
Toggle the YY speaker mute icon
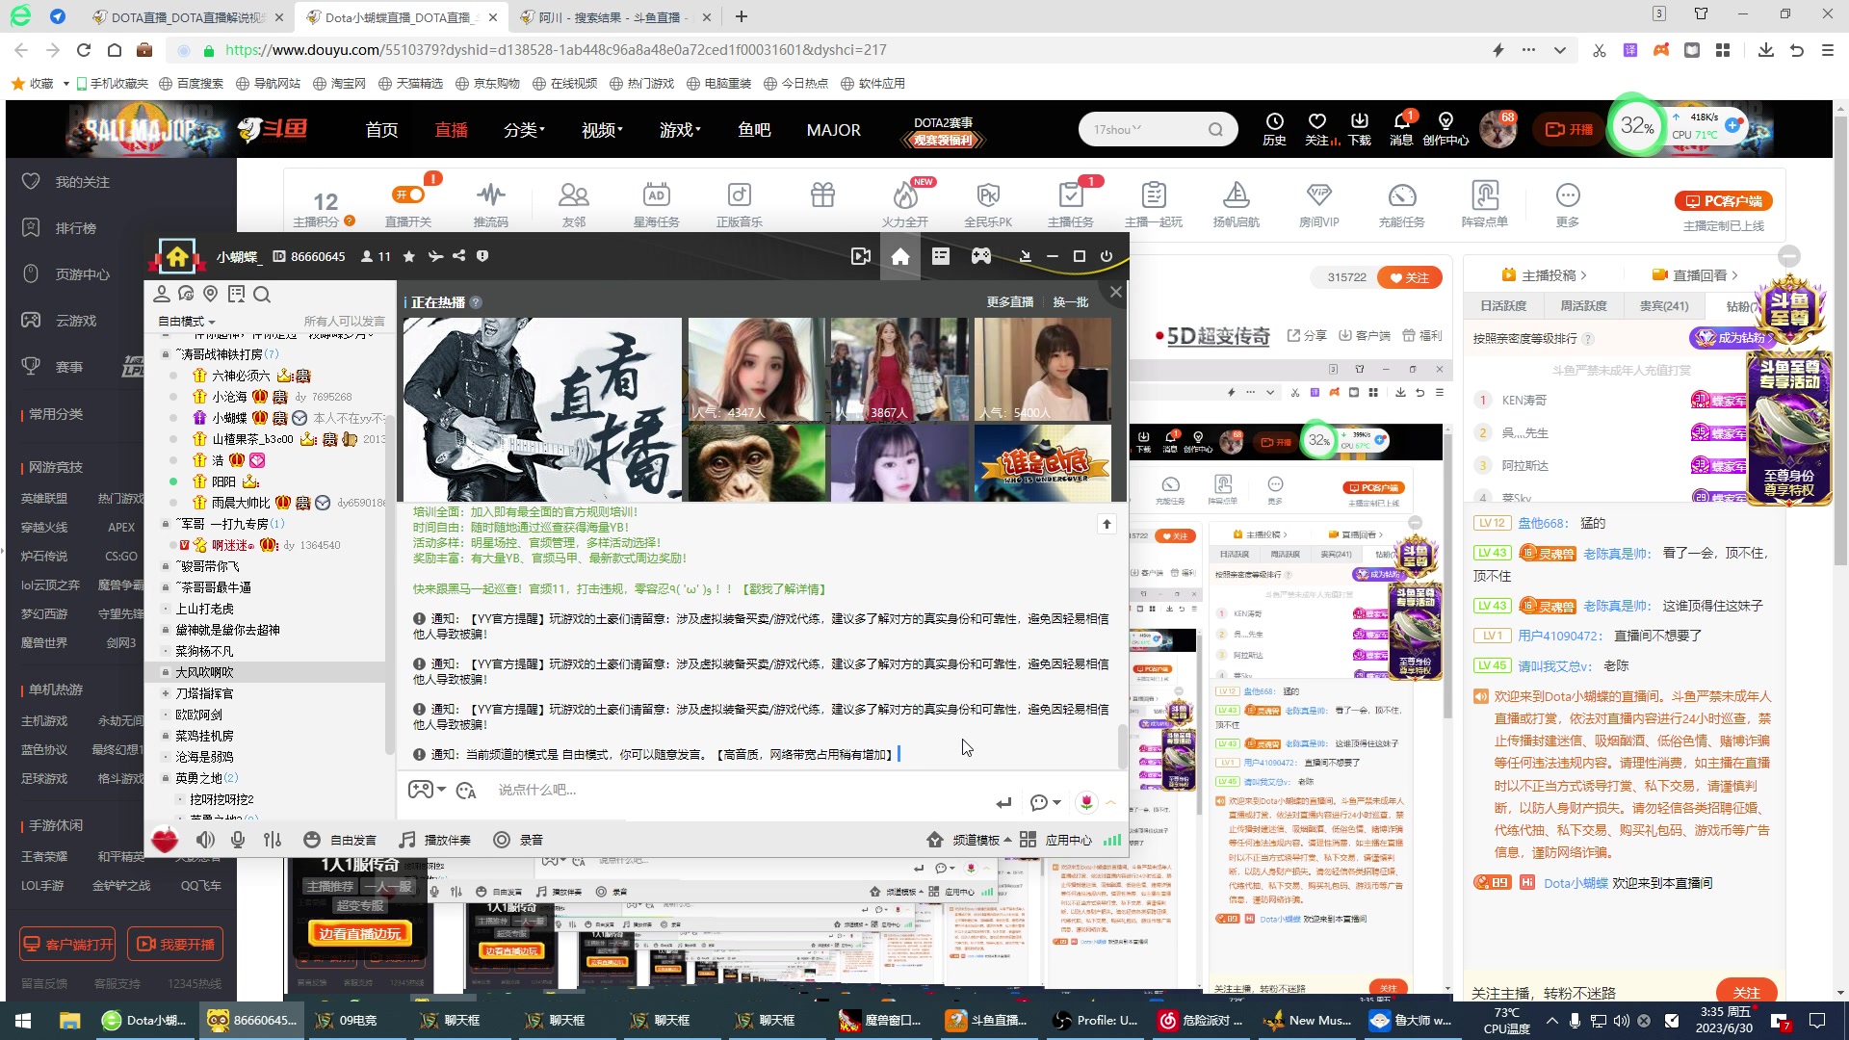tap(205, 840)
